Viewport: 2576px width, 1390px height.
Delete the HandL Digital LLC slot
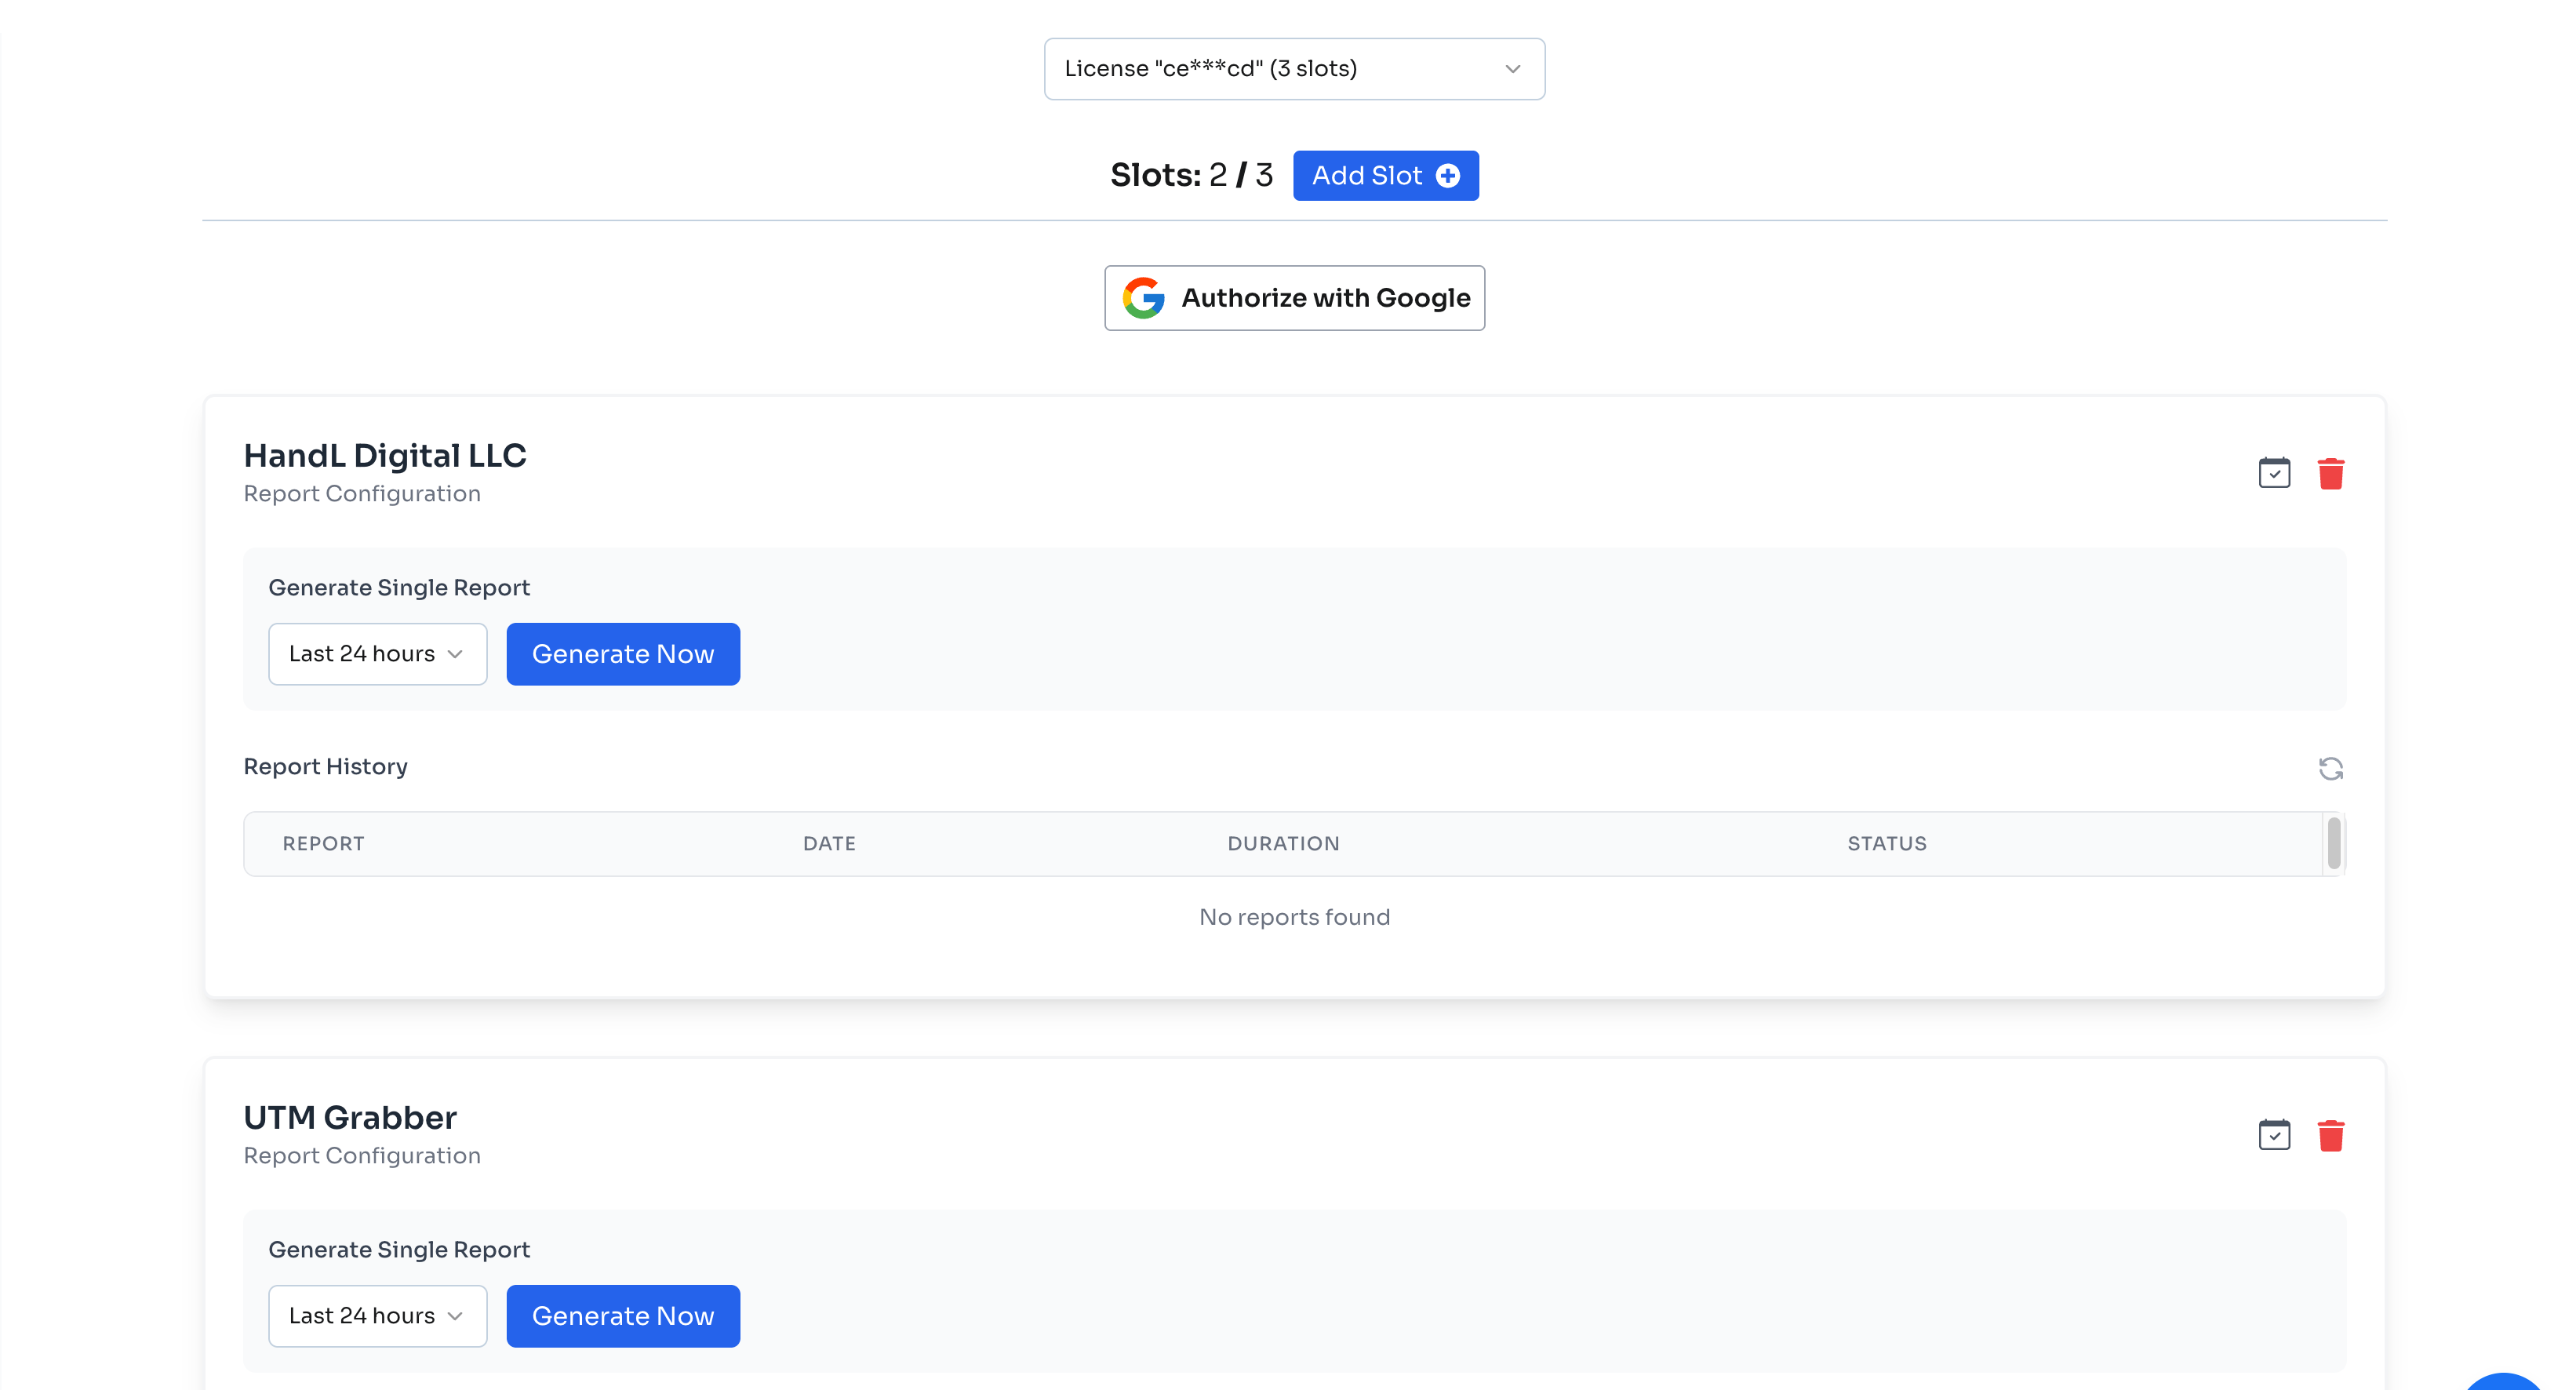click(x=2331, y=473)
